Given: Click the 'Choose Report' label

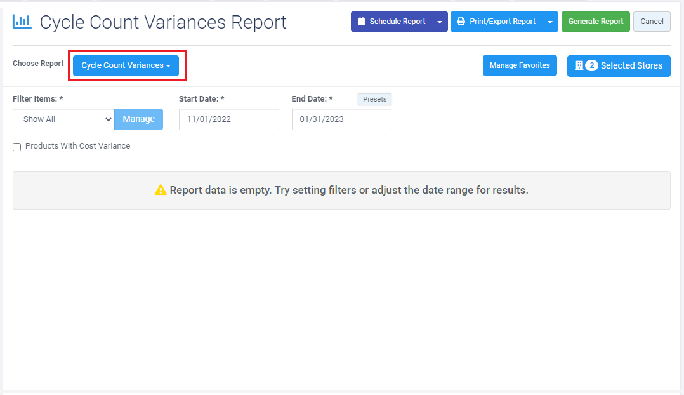Looking at the screenshot, I should [38, 64].
